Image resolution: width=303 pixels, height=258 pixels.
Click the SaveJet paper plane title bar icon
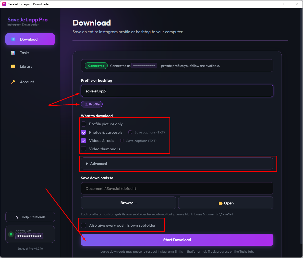tap(4, 4)
